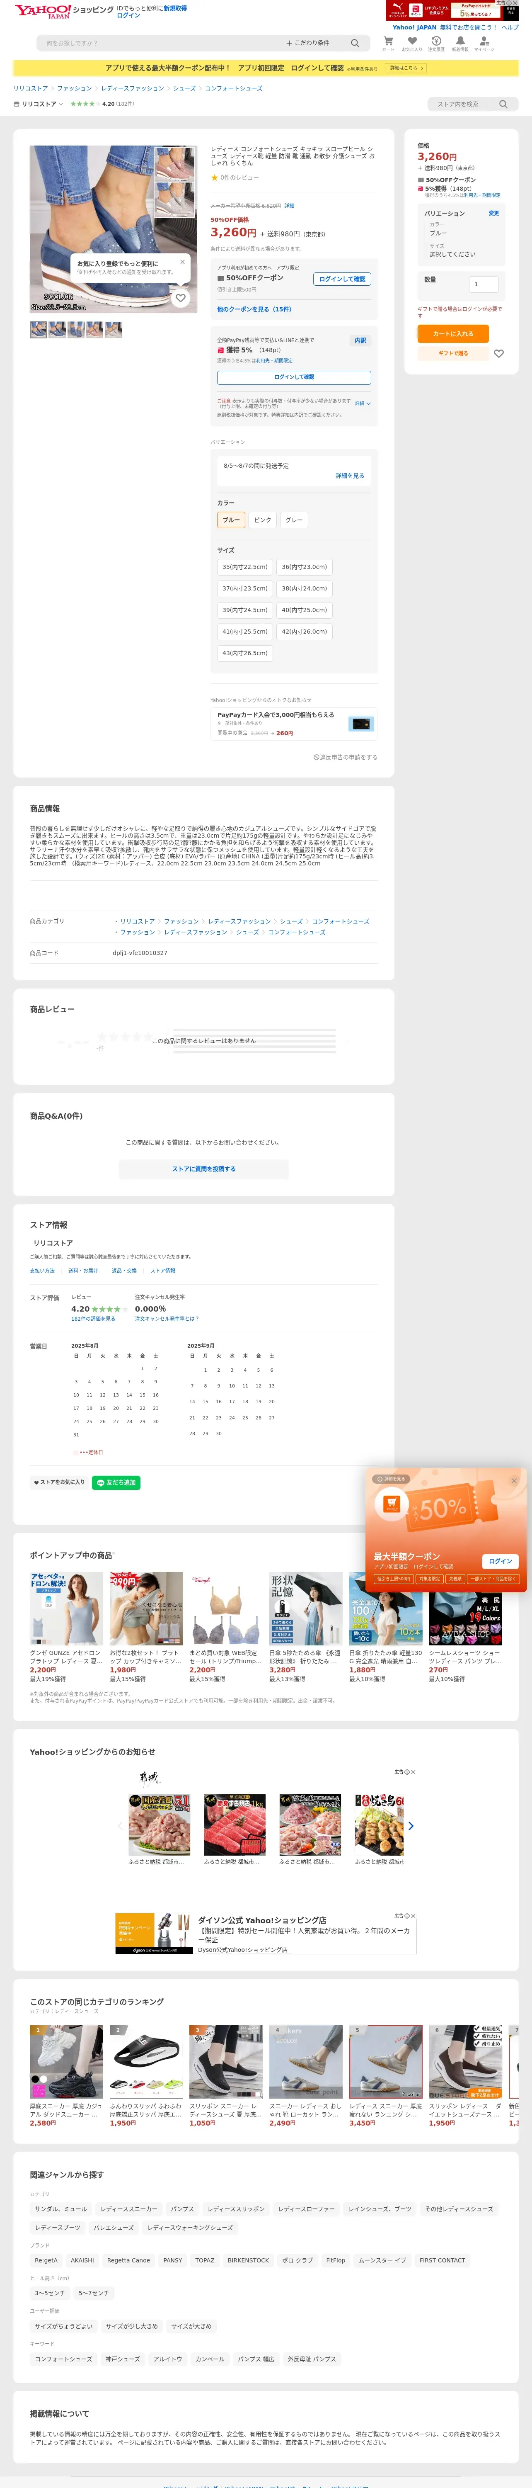Open notifications bell icon in header
The width and height of the screenshot is (532, 2488).
point(461,41)
